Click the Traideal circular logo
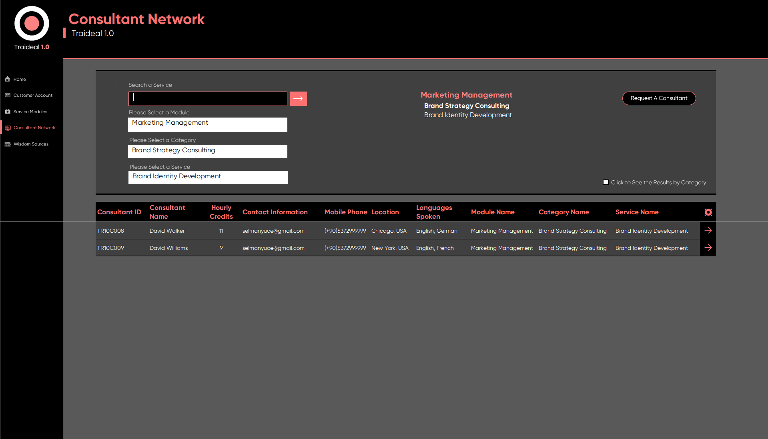Screen dimensions: 768x439 click(32, 24)
